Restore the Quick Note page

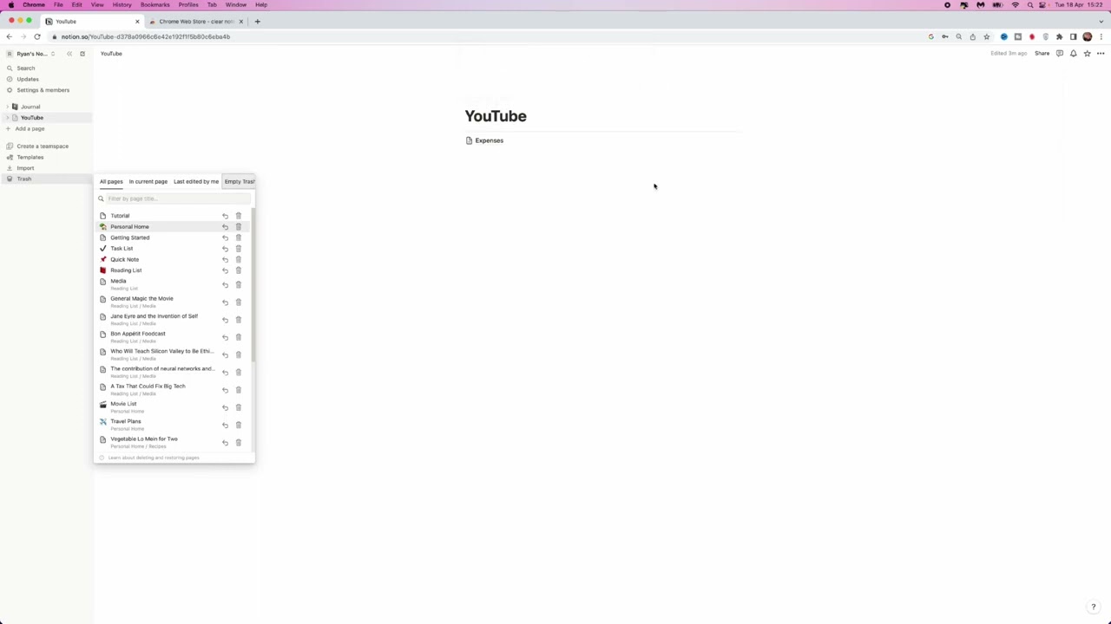(x=225, y=259)
